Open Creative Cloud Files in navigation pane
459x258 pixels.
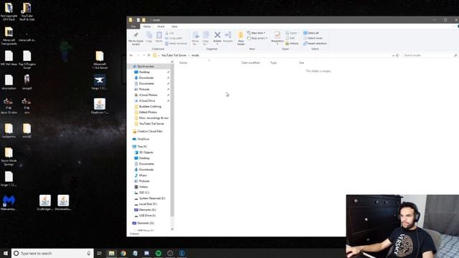tap(149, 131)
